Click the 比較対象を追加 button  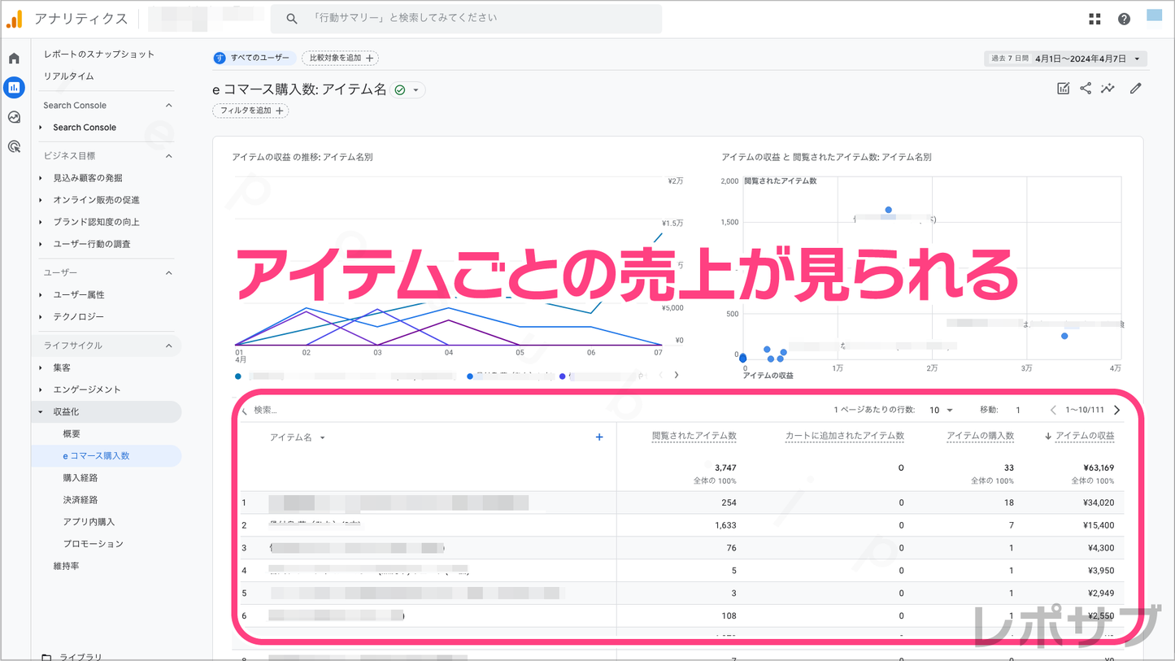(340, 59)
